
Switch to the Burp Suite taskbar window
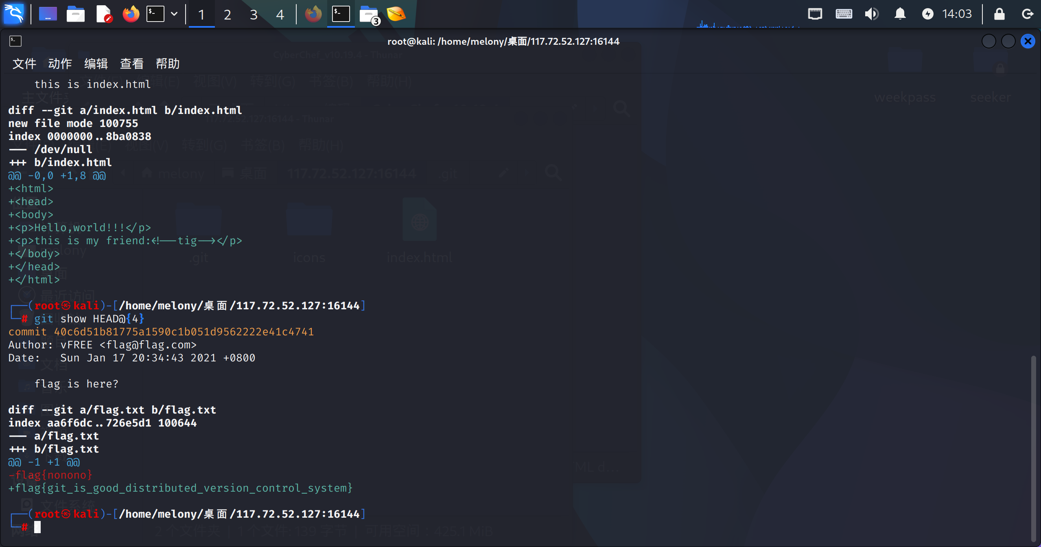(396, 14)
